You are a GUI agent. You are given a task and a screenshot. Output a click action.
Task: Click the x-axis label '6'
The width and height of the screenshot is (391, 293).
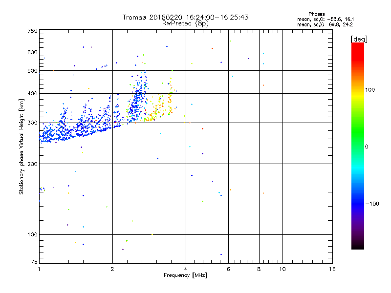228,269
